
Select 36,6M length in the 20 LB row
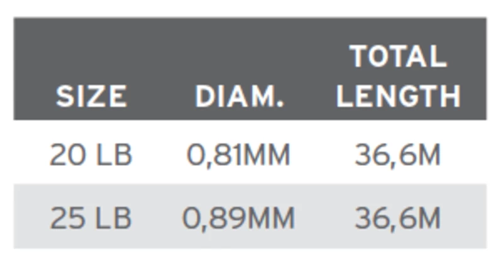tap(397, 155)
